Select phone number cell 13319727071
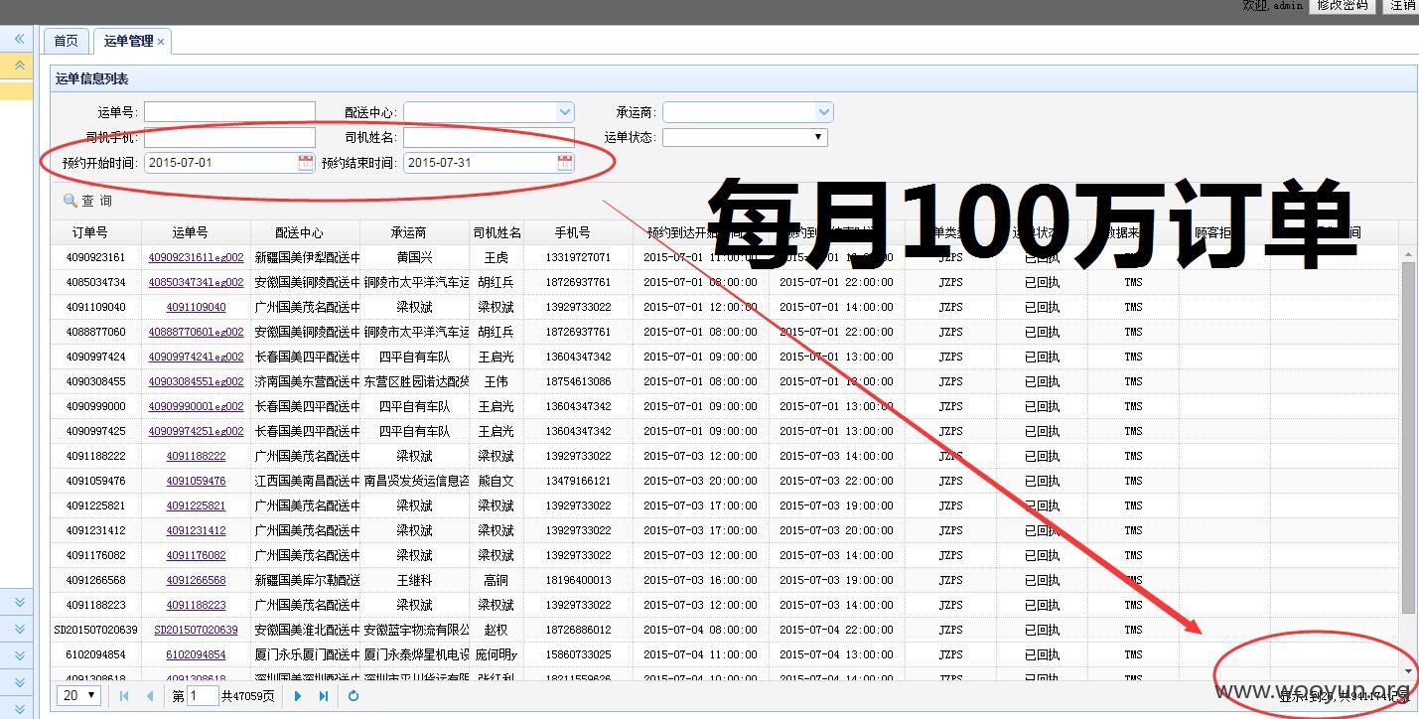 point(578,257)
